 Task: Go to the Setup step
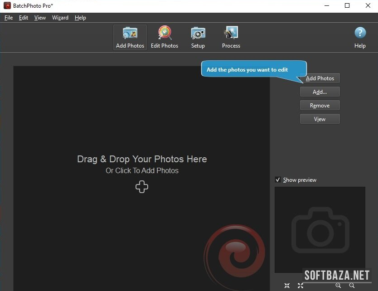coord(198,37)
